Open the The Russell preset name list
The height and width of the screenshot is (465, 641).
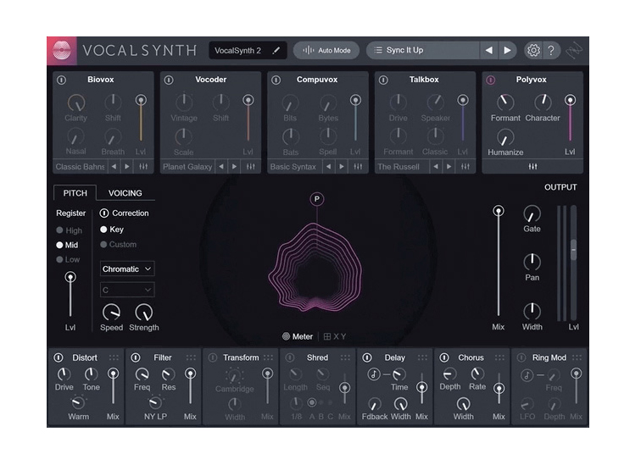coord(401,167)
